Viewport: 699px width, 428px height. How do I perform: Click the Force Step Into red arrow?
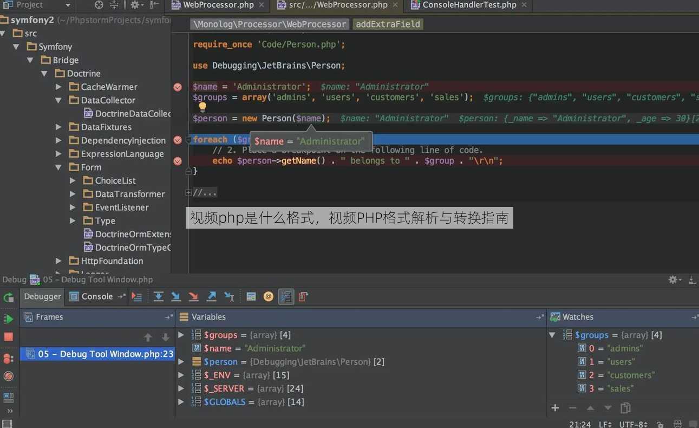tap(193, 296)
